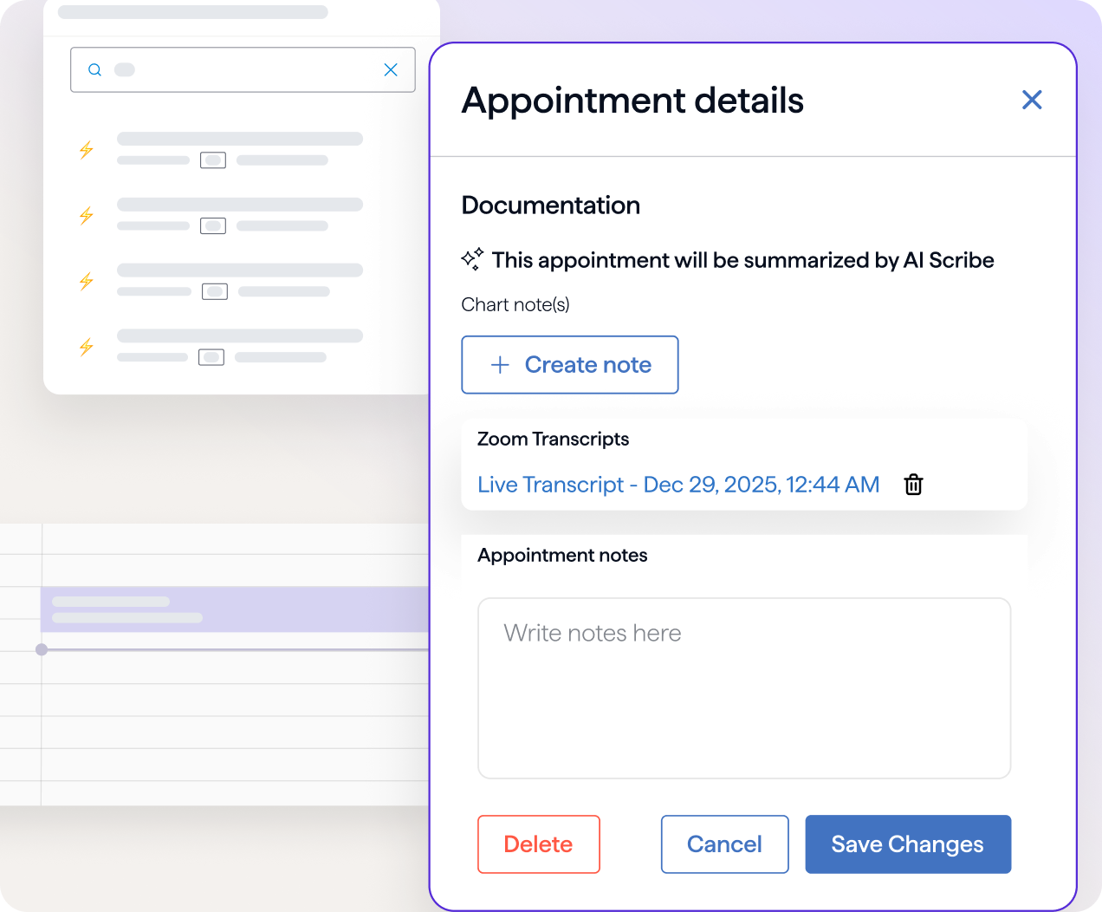The image size is (1102, 912).
Task: Cancel the appointment changes
Action: (x=725, y=844)
